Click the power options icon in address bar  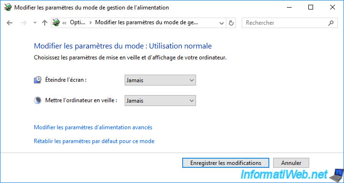[x=56, y=22]
